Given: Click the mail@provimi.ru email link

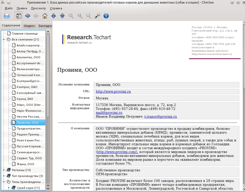Looking at the screenshot, I should click(109, 113).
